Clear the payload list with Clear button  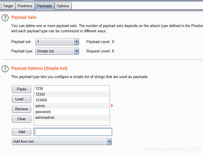click(x=22, y=119)
